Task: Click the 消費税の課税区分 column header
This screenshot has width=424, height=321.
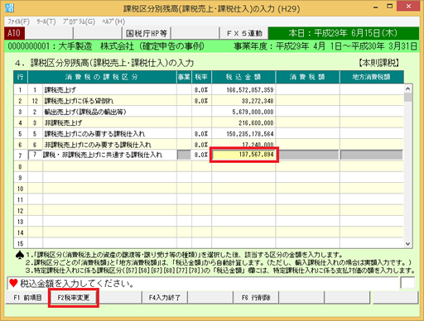Action: coord(102,77)
